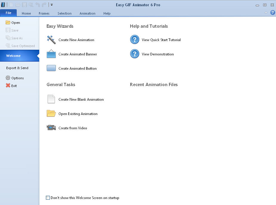The width and height of the screenshot is (276, 205).
Task: Click the Save icon in the File menu
Action: pos(8,30)
